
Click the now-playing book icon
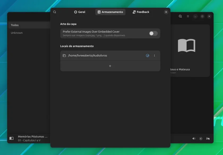pos(11,138)
